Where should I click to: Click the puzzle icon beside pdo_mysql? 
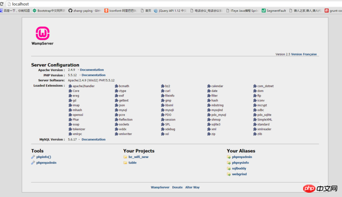209,115
